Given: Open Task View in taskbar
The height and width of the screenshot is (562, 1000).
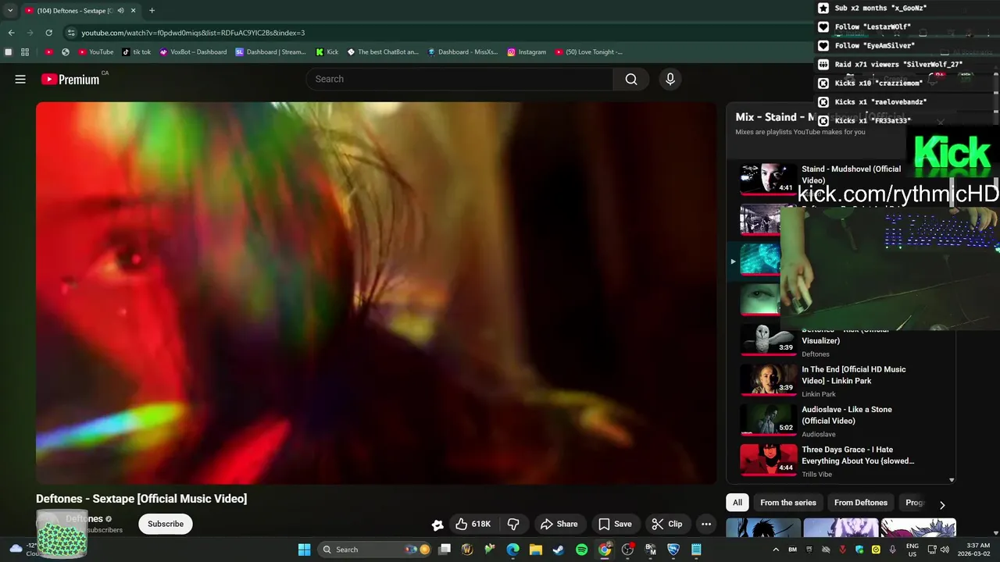Looking at the screenshot, I should pyautogui.click(x=445, y=550).
